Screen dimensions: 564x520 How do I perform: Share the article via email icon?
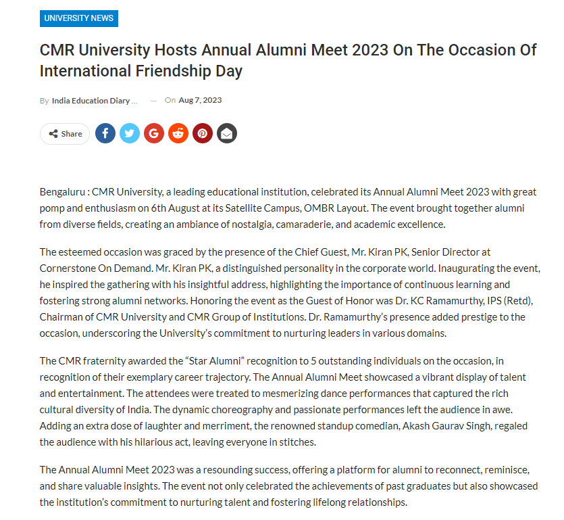coord(227,133)
